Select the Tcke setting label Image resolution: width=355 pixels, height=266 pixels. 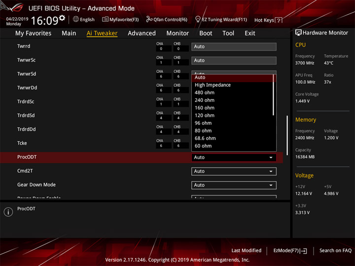coord(22,143)
